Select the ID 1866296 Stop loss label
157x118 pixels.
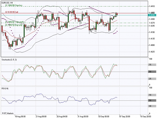14,5
